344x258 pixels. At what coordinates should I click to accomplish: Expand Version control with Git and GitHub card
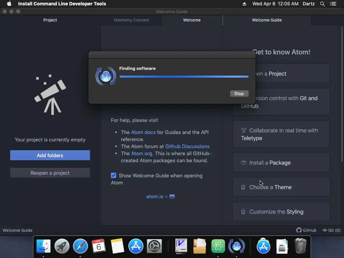coord(293,102)
